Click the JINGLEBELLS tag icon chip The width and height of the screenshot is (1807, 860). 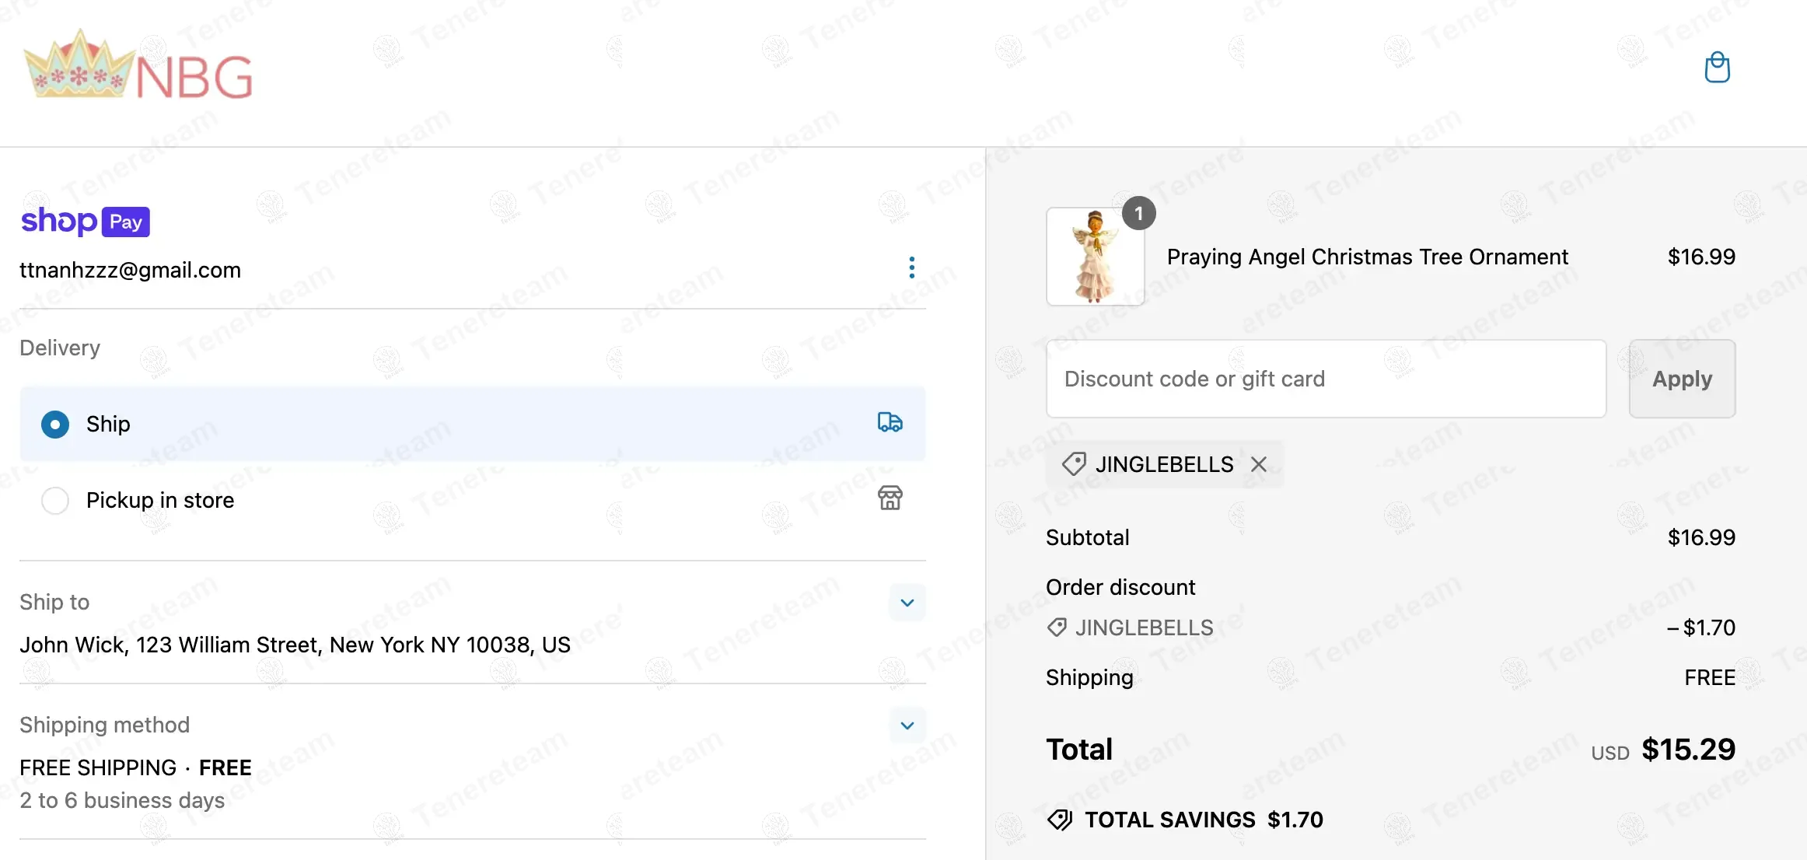point(1075,464)
